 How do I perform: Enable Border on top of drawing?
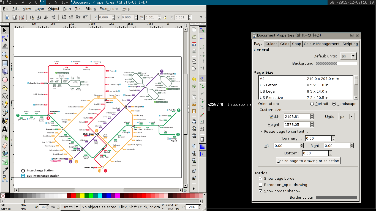point(261,185)
